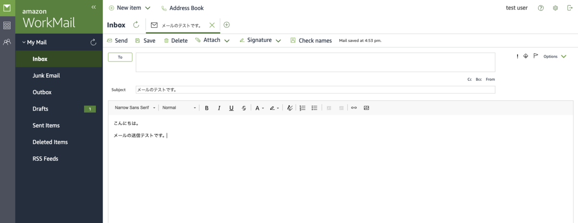578x223 pixels.
Task: Close the メールのテストです。 compose tab
Action: click(212, 25)
